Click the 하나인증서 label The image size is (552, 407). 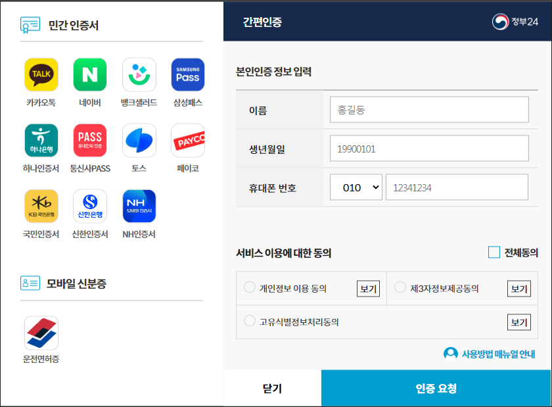click(41, 168)
